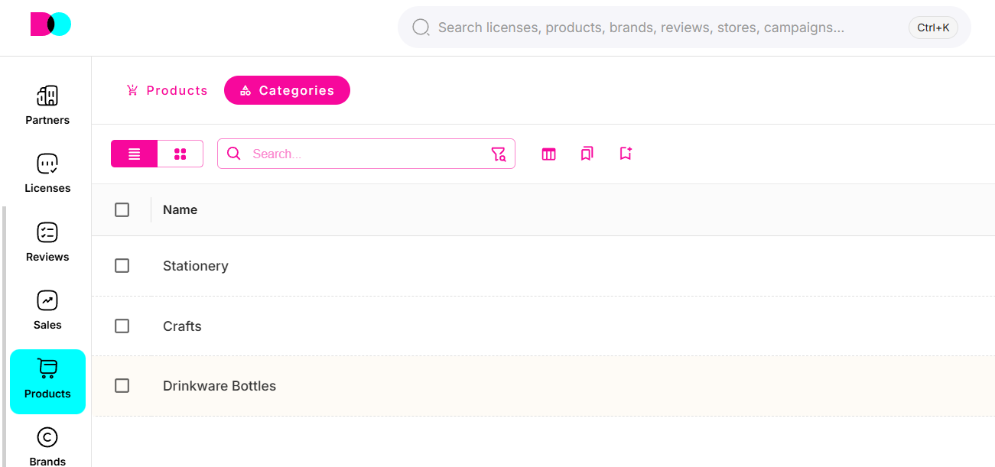Open the Crafts category
Viewport: 995px width, 467px height.
coord(182,326)
